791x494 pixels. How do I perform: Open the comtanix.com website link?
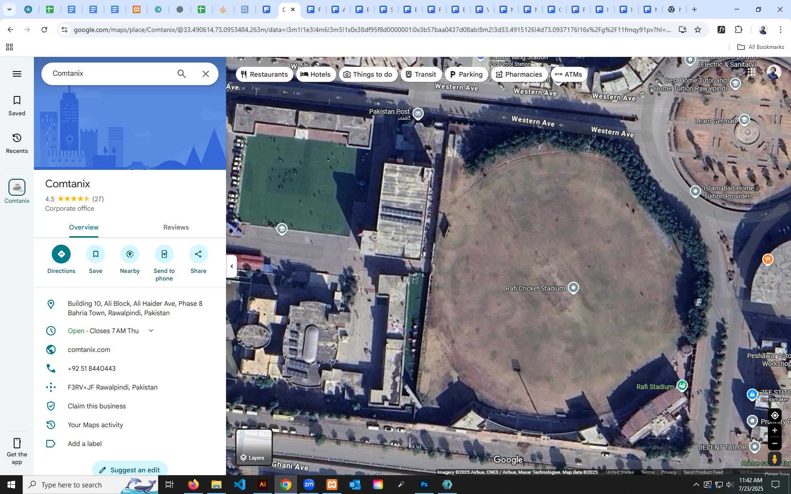89,350
